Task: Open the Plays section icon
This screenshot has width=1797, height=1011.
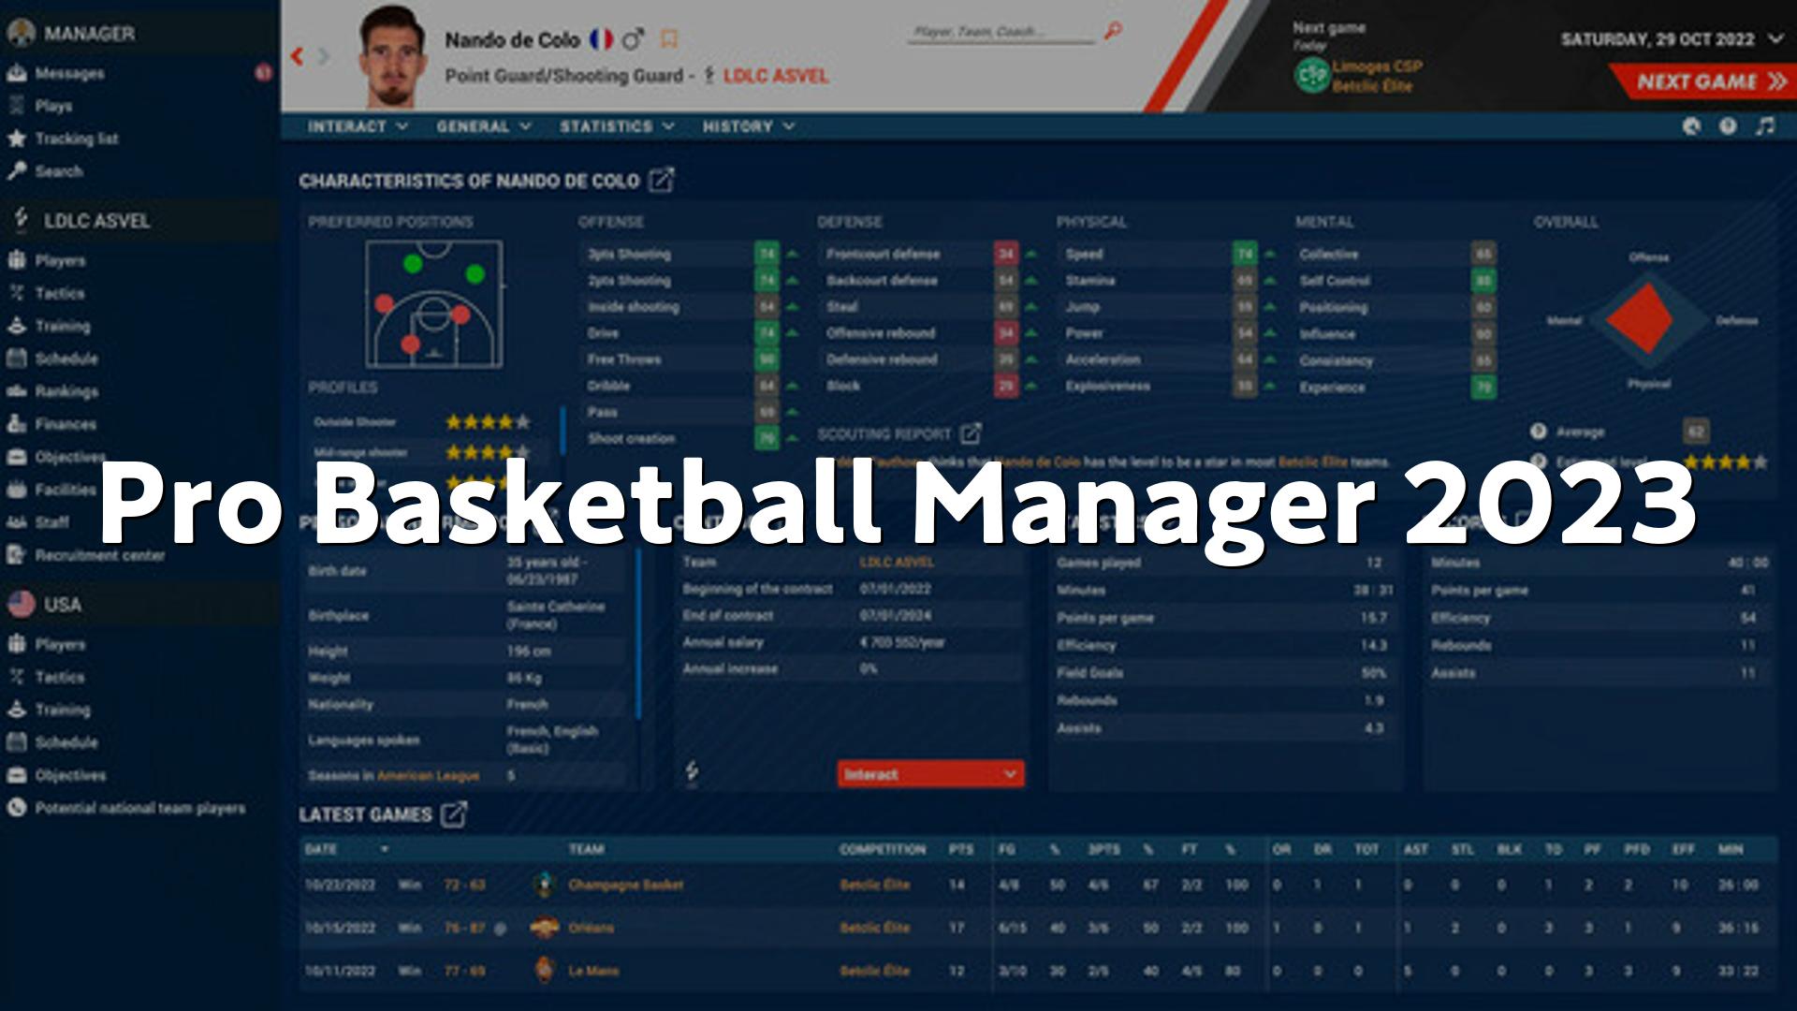Action: pyautogui.click(x=17, y=106)
